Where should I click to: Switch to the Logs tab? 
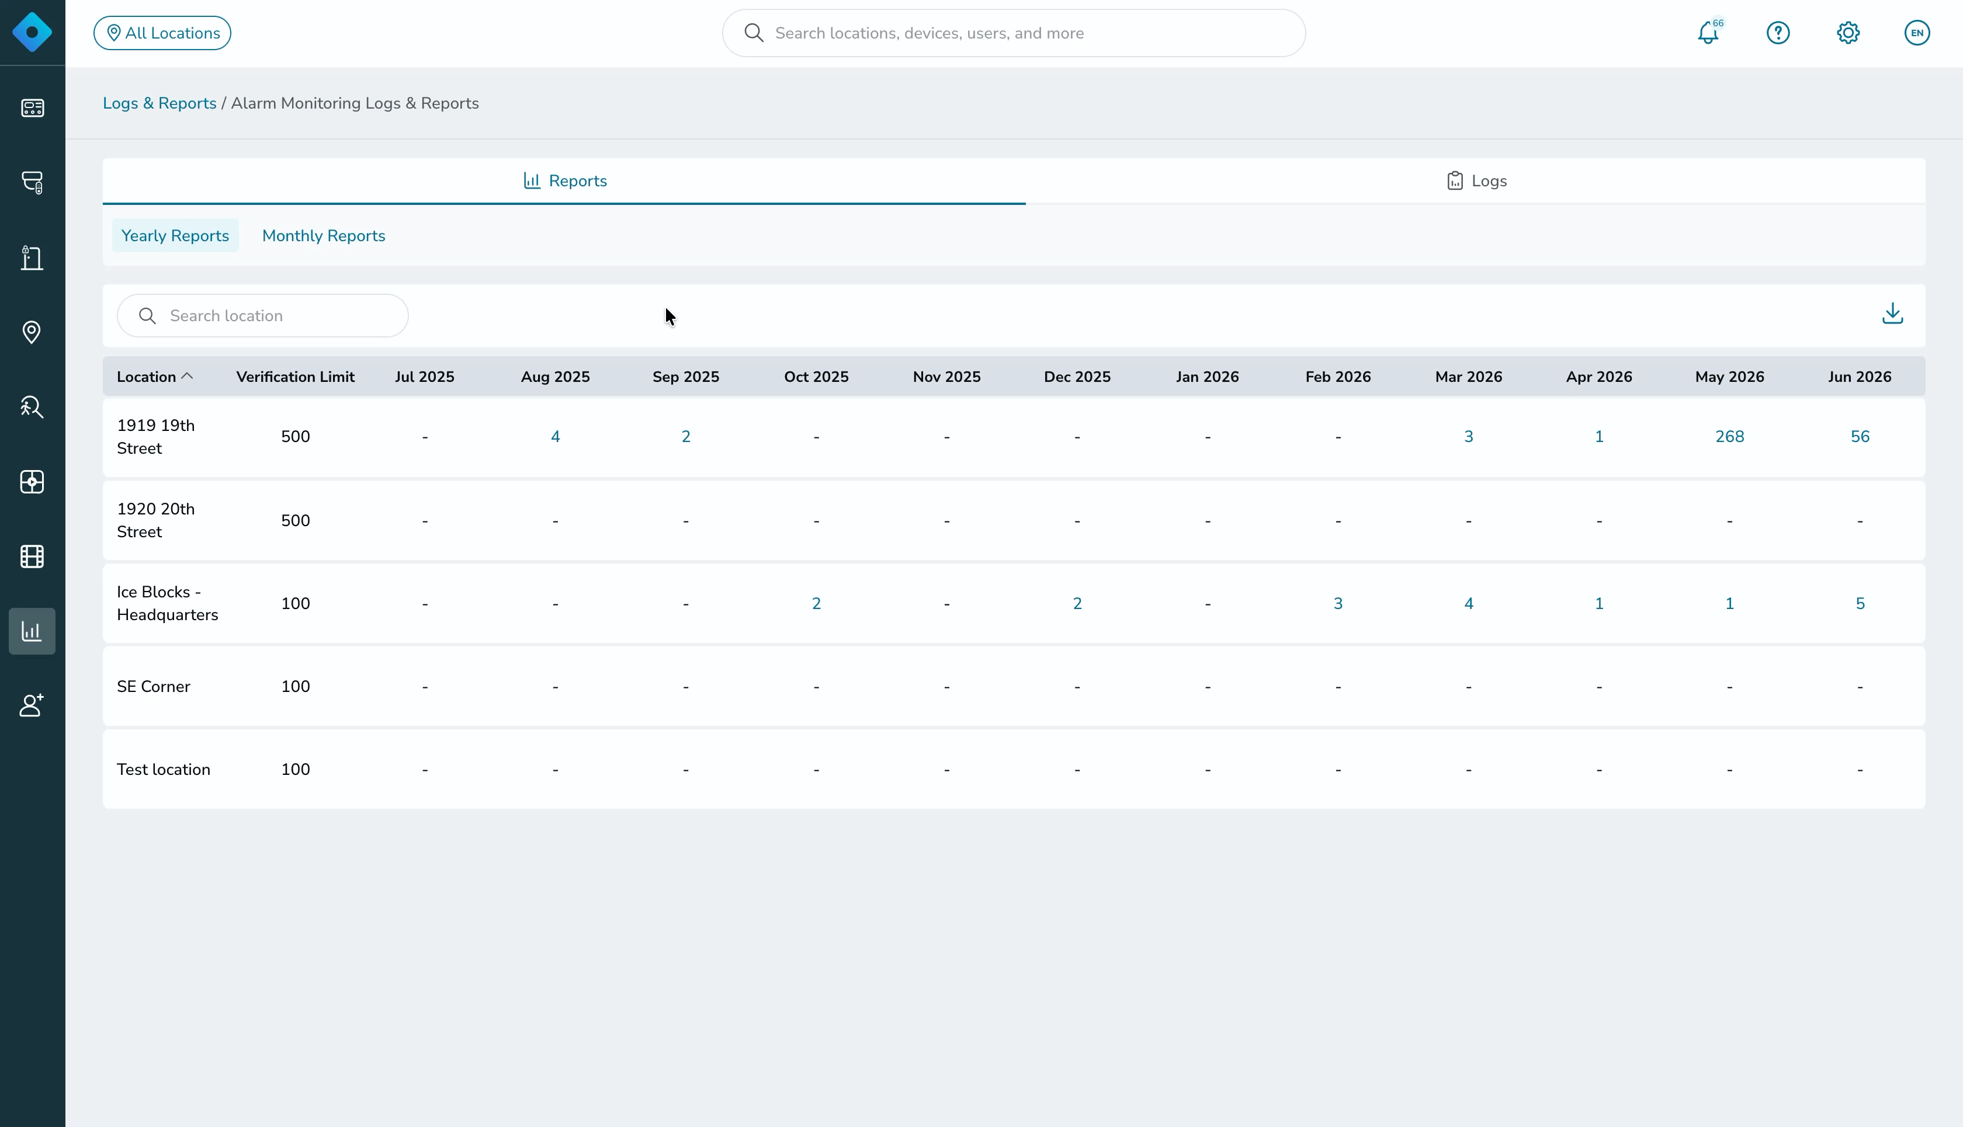point(1476,180)
